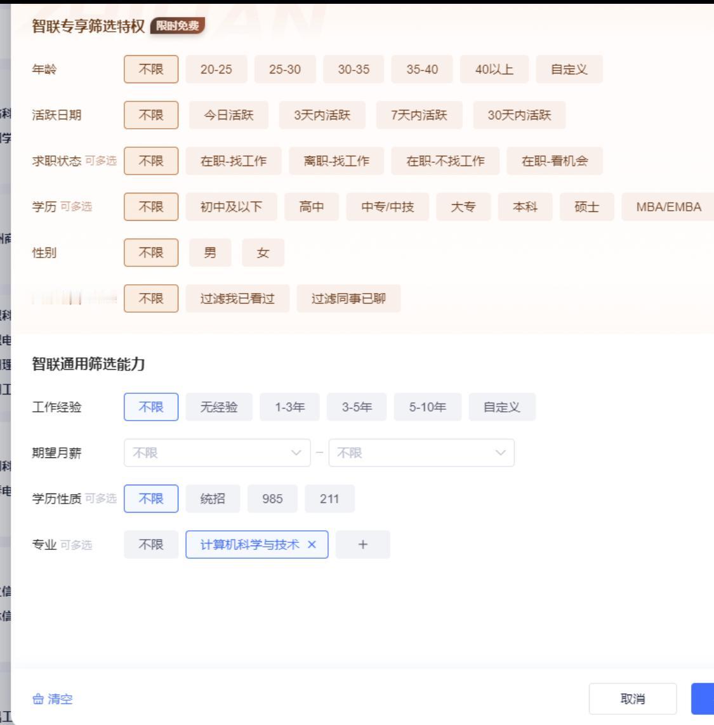Screen dimensions: 714x725
Task: Choose the 35-40 age range
Action: point(422,69)
